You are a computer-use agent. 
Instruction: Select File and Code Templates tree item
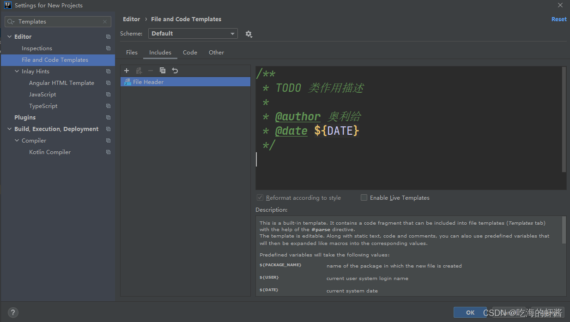click(58, 60)
